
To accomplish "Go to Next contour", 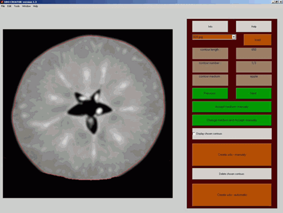I will click(253, 93).
